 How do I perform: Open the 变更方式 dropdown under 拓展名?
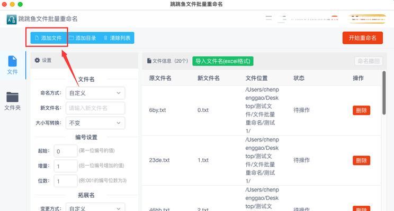click(95, 207)
